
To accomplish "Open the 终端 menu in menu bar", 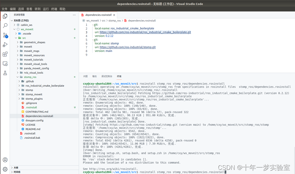I will click(x=54, y=9).
